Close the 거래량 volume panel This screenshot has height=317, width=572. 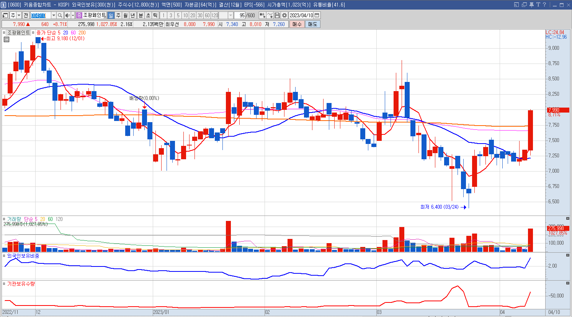coord(568,219)
